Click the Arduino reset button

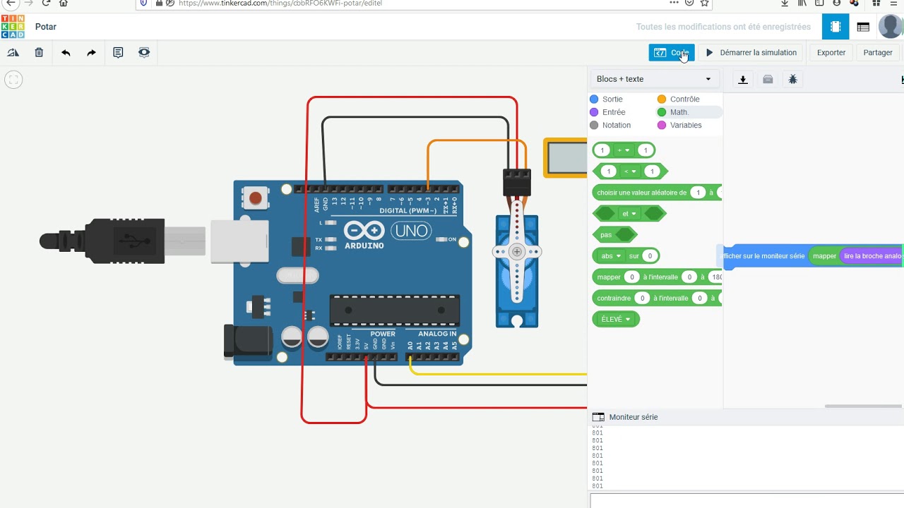tap(255, 198)
